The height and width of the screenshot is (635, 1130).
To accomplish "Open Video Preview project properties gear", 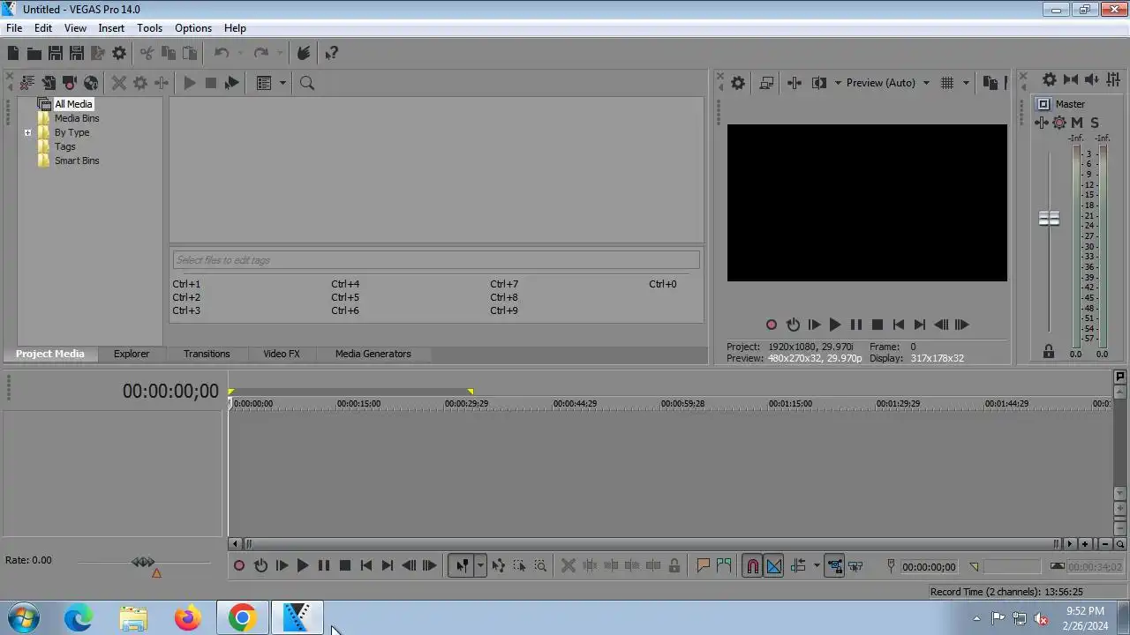I will click(738, 83).
